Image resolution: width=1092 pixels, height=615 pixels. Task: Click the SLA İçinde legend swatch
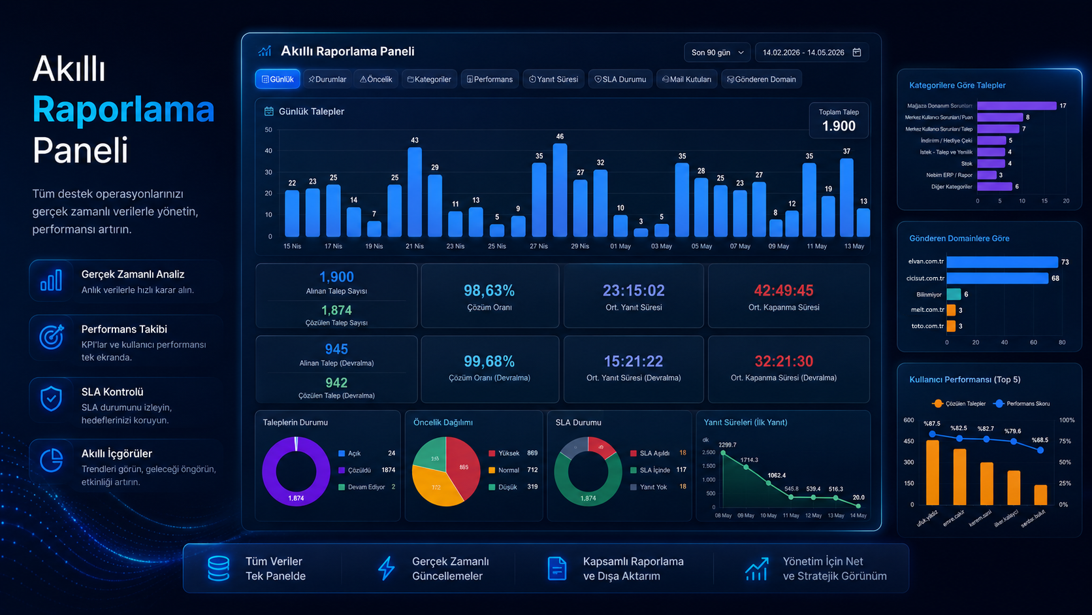click(x=634, y=471)
